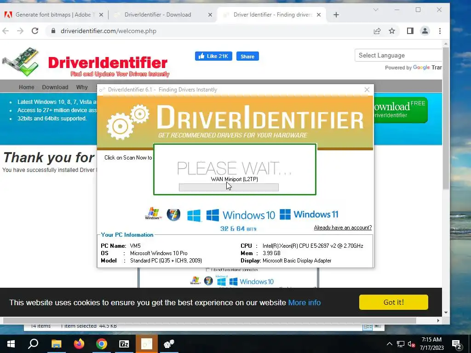Open the clock showing 7:15 AM

431,344
